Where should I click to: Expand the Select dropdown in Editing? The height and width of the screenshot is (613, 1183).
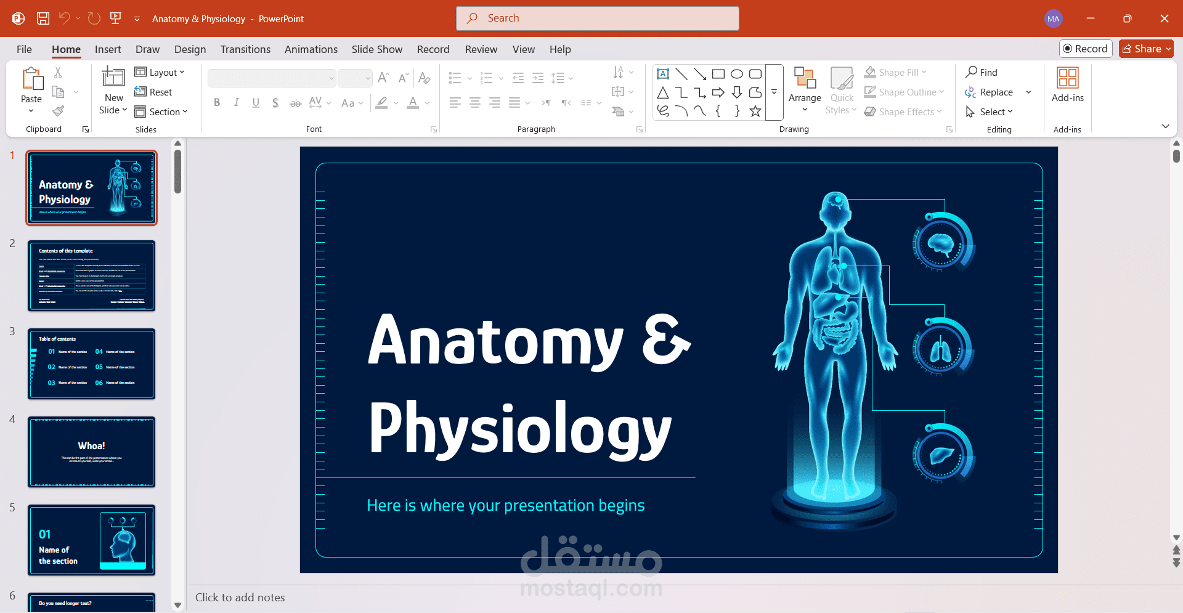coord(990,112)
